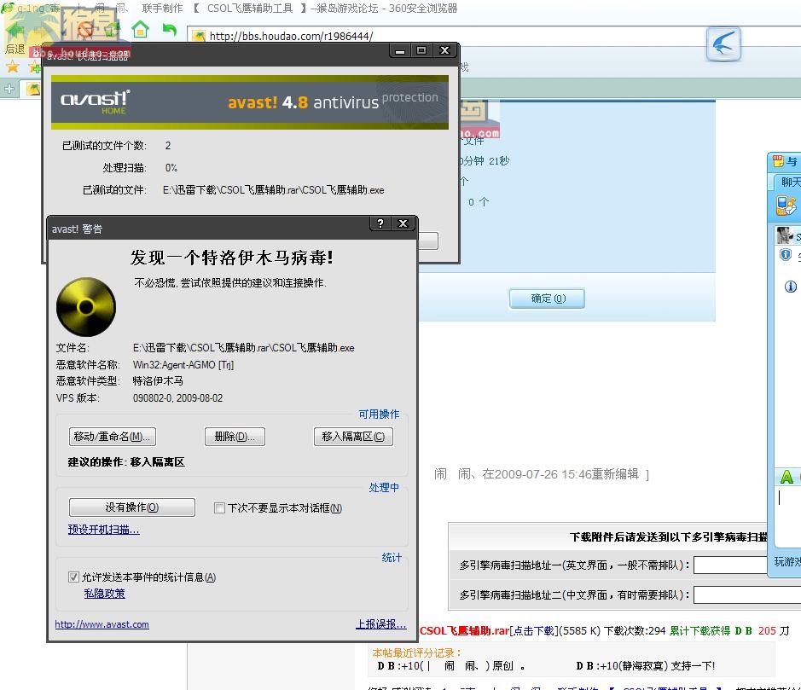Click the 上报误报... link
This screenshot has width=801, height=690.
381,624
